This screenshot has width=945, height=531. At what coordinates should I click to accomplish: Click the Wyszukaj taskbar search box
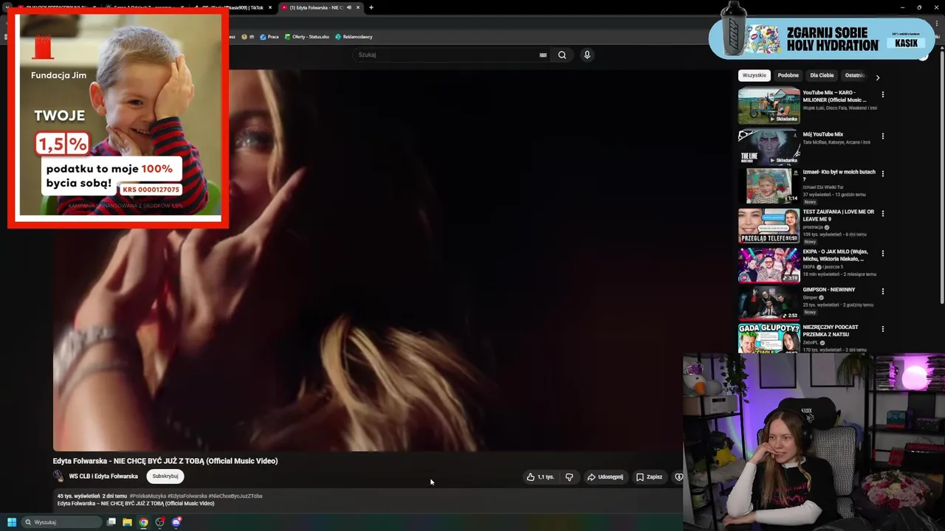tap(62, 522)
